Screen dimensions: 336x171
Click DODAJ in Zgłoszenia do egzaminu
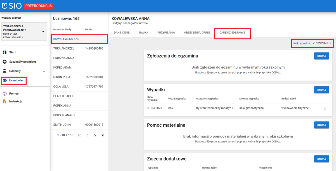pyautogui.click(x=321, y=56)
